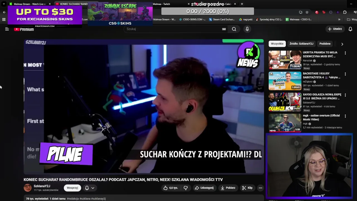Image resolution: width=357 pixels, height=201 pixels.
Task: Click Zombie Escape CSG SKINS banner
Action: pos(120,15)
